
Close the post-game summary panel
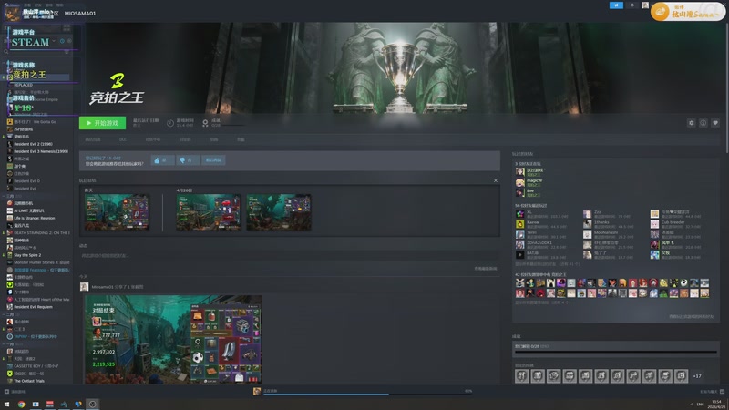click(x=496, y=180)
